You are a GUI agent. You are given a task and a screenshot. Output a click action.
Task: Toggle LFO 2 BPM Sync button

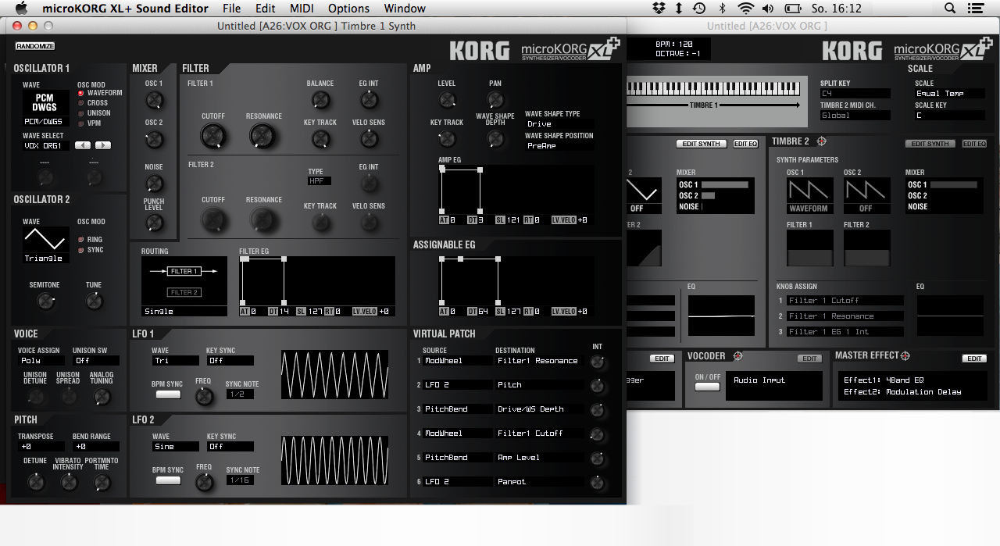[168, 481]
